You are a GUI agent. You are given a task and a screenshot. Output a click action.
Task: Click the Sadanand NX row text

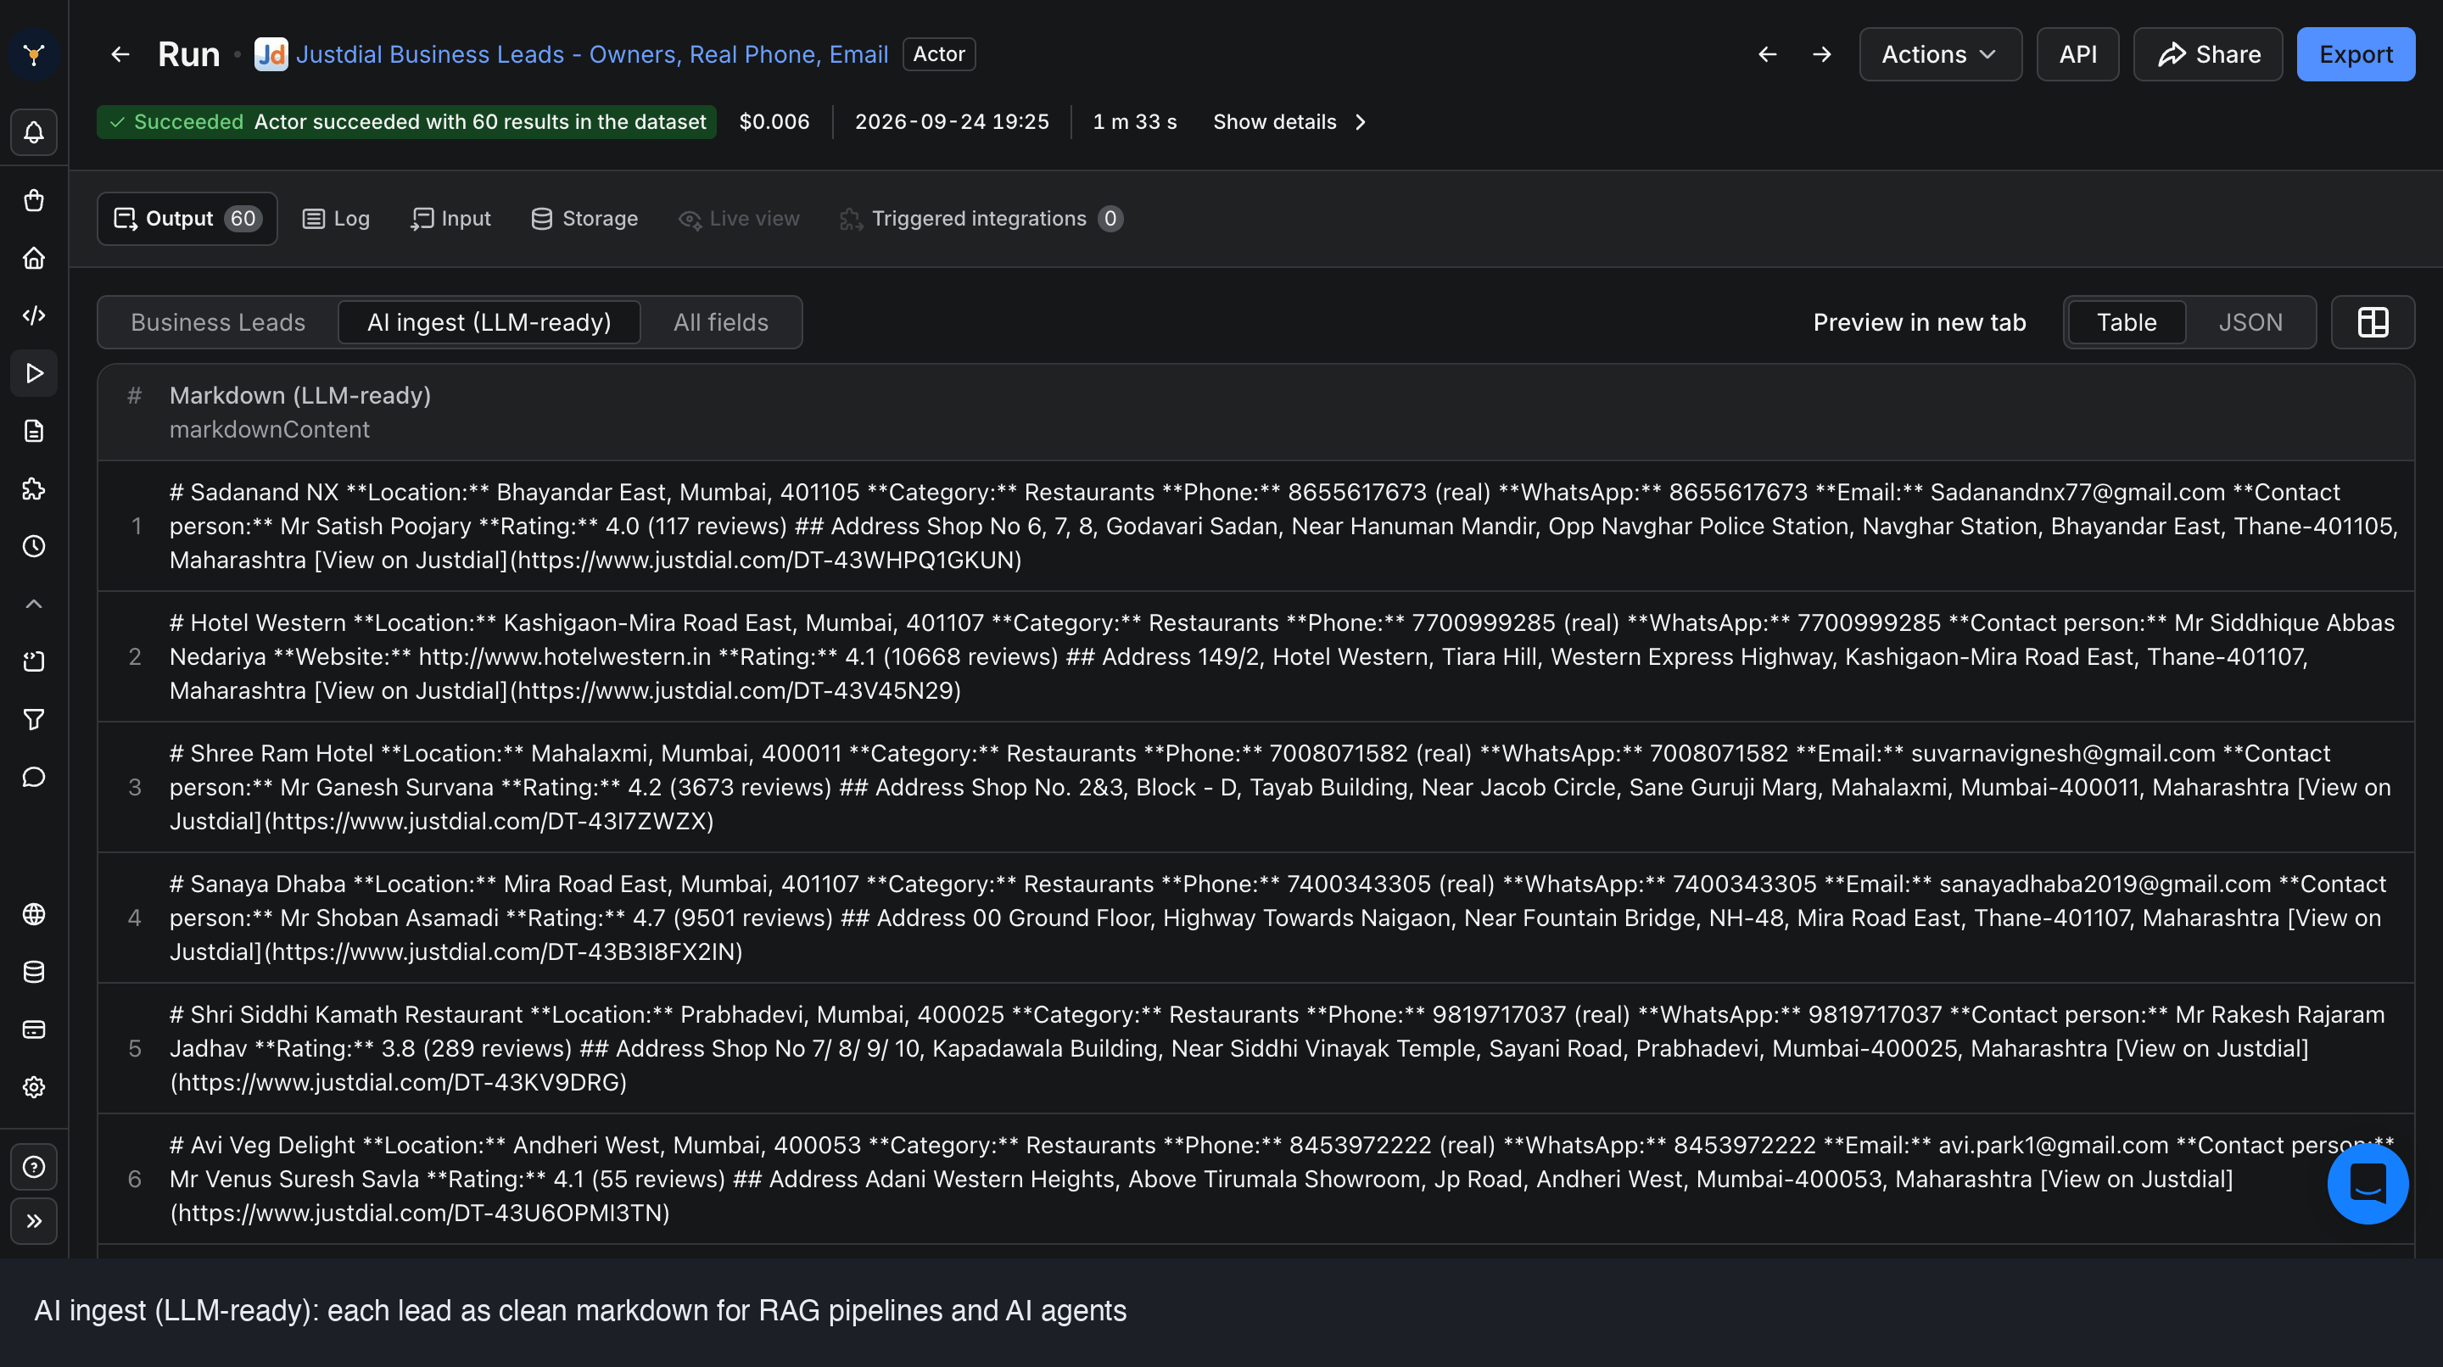pyautogui.click(x=1283, y=526)
